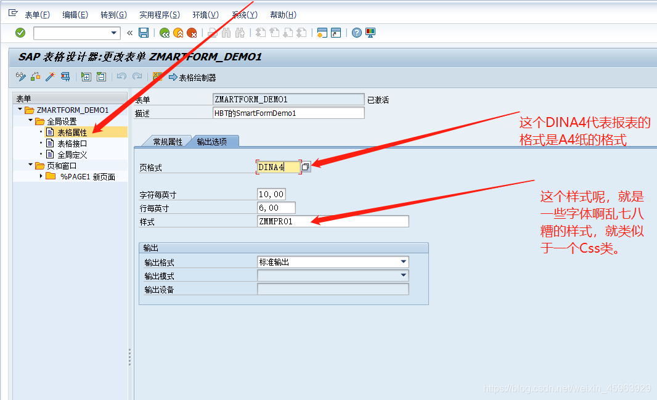Select the 页和窗口 folder label

[62, 166]
